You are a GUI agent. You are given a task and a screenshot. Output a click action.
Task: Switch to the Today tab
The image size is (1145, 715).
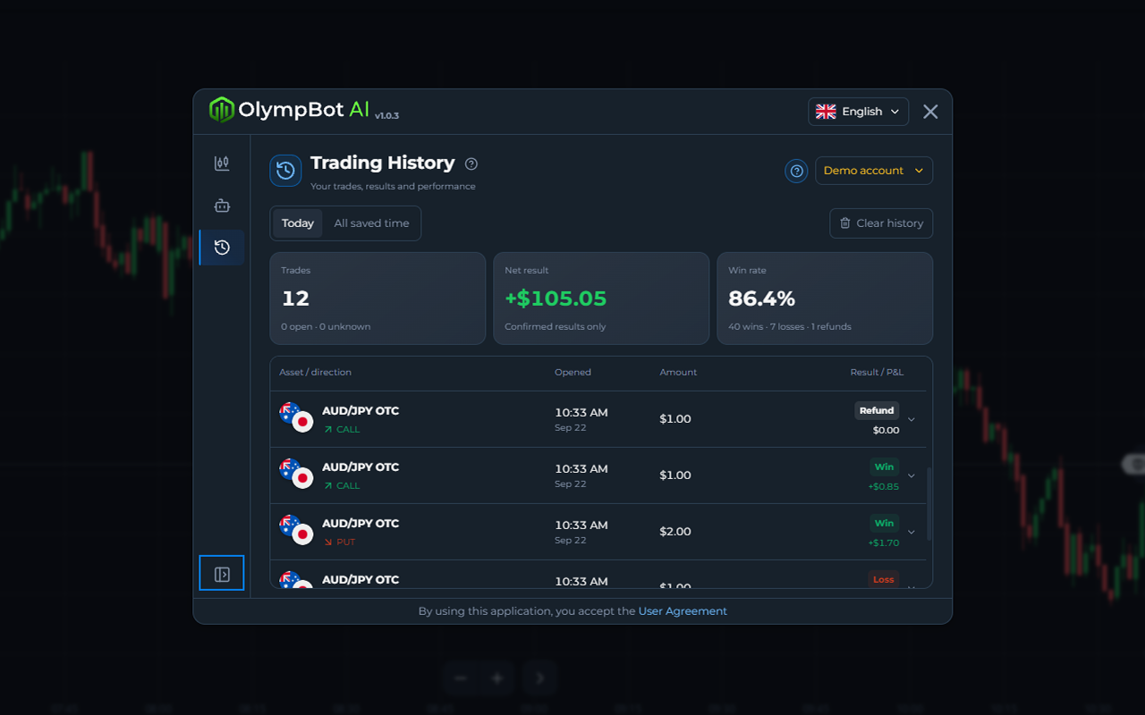click(x=298, y=223)
